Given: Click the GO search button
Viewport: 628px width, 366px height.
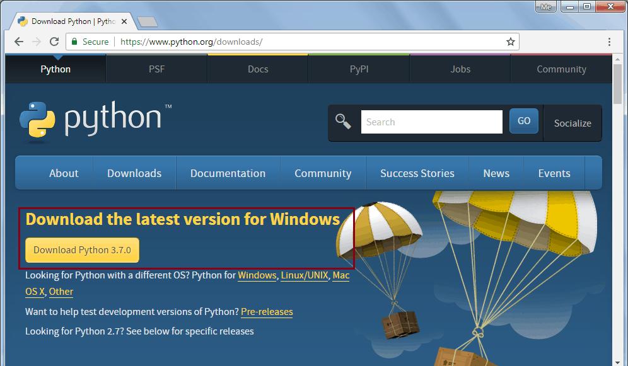Looking at the screenshot, I should pyautogui.click(x=523, y=121).
